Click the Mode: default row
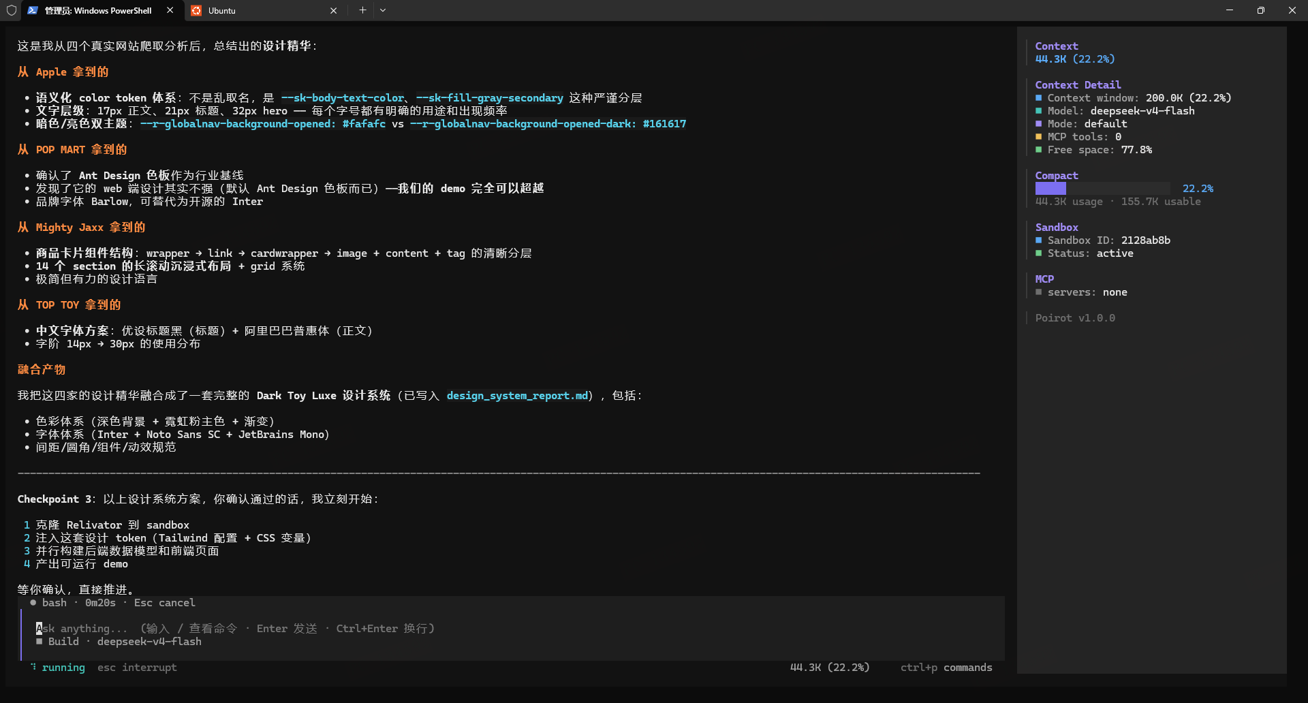 coord(1081,124)
